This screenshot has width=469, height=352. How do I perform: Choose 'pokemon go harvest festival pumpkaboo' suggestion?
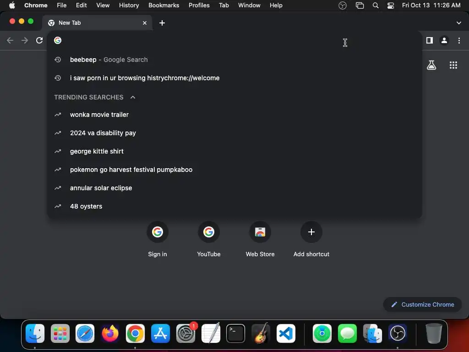click(234, 170)
